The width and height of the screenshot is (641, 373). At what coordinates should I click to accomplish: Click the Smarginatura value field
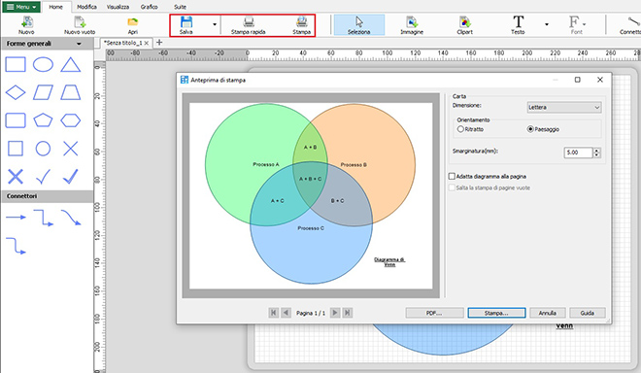point(578,153)
